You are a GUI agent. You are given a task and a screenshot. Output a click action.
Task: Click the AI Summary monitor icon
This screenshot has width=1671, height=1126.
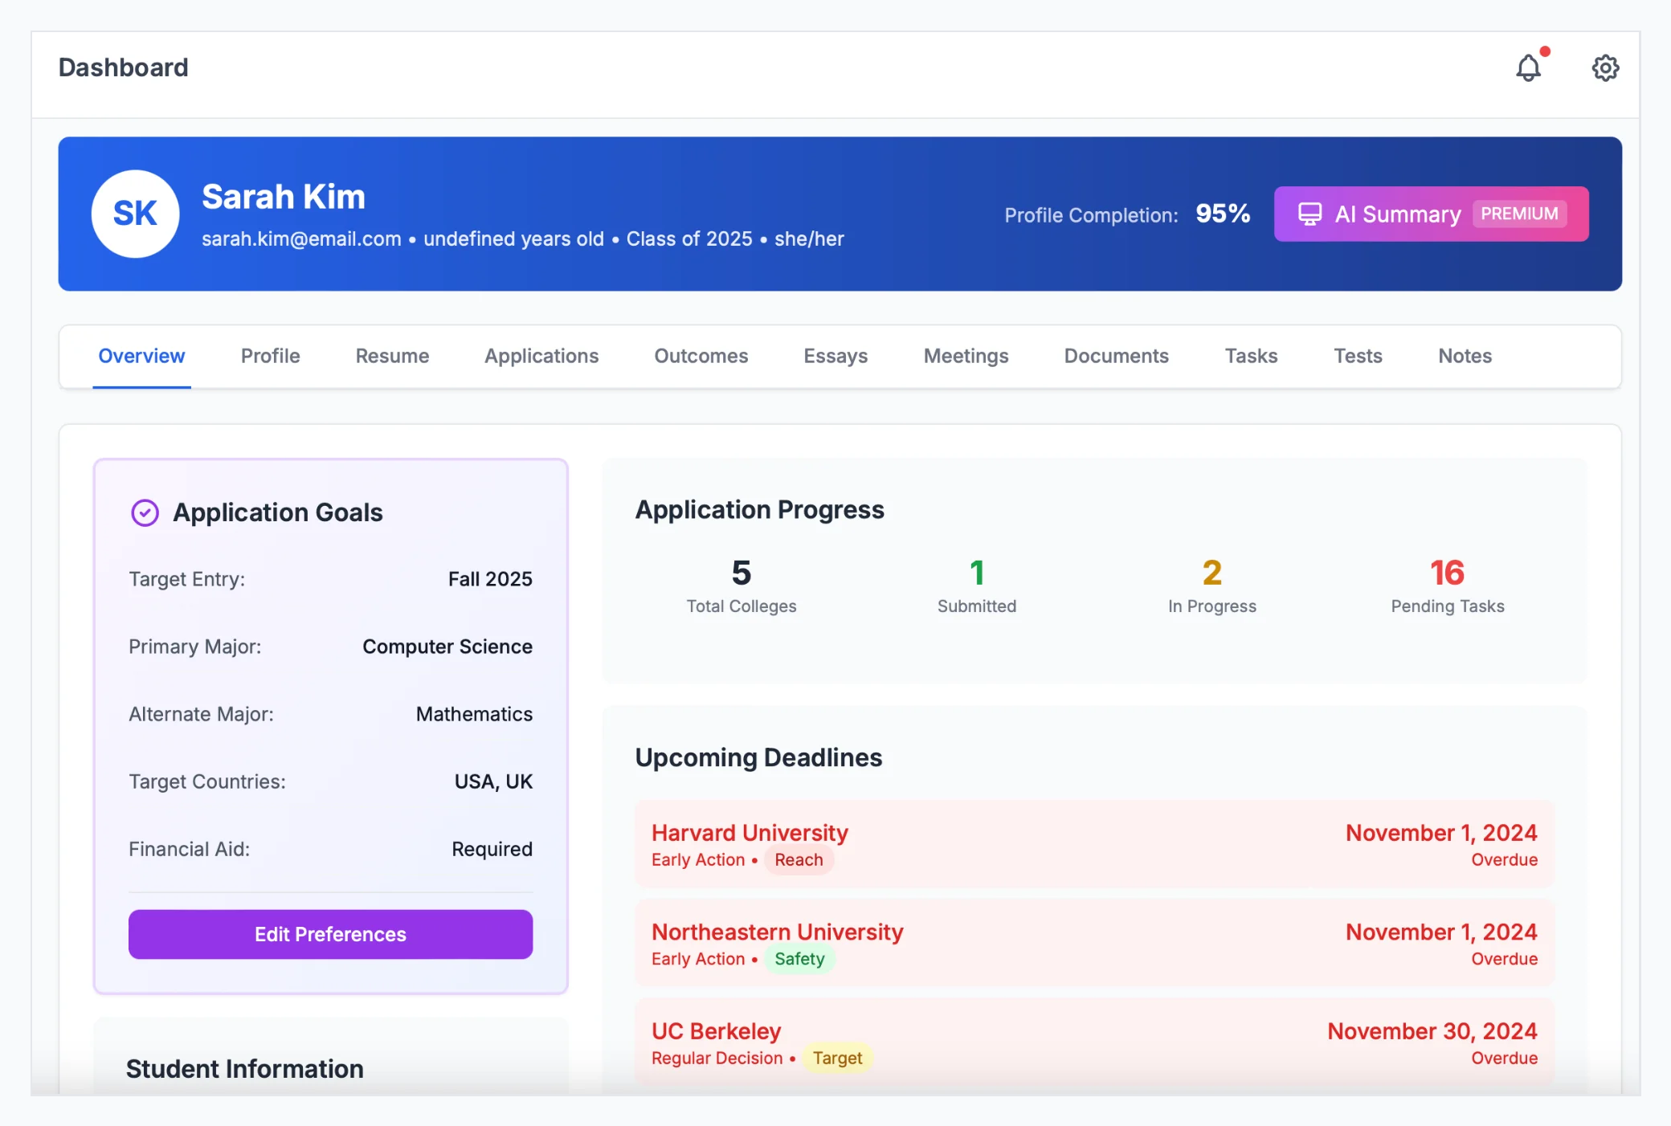click(1310, 214)
